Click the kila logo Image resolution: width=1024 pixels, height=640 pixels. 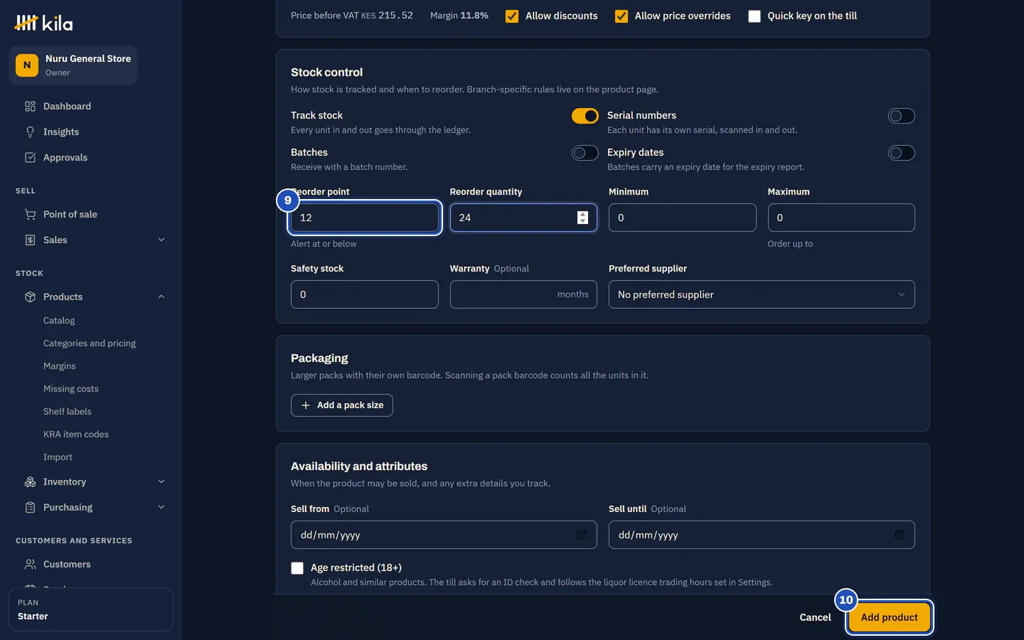[x=43, y=23]
